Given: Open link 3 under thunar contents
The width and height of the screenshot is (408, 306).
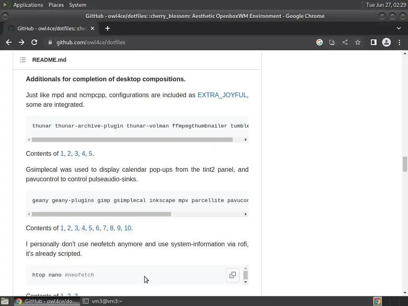Looking at the screenshot, I should [76, 153].
